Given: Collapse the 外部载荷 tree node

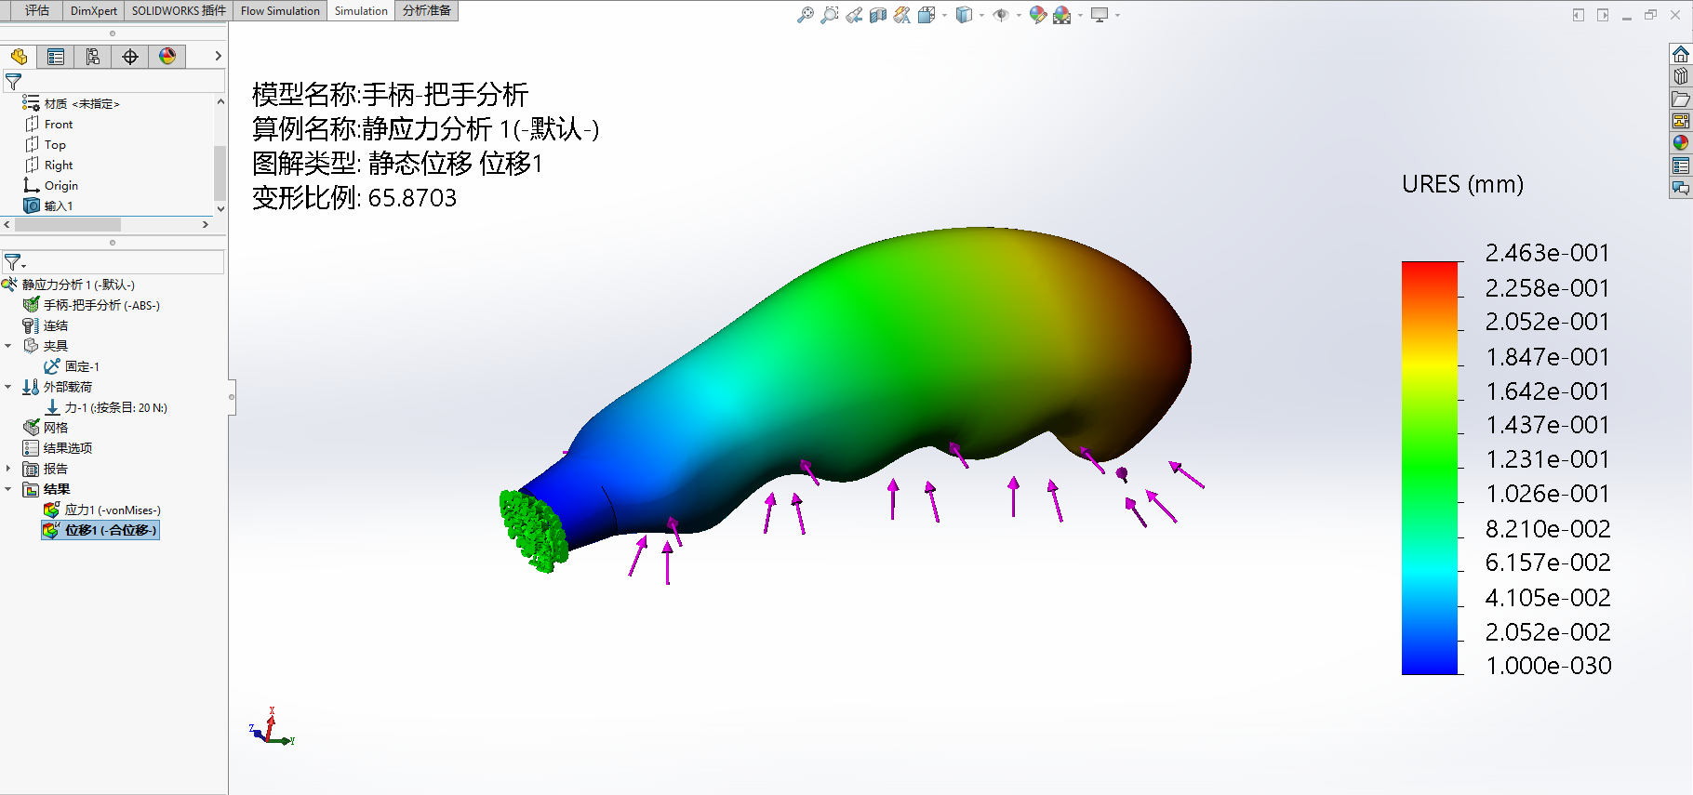Looking at the screenshot, I should click(x=8, y=387).
